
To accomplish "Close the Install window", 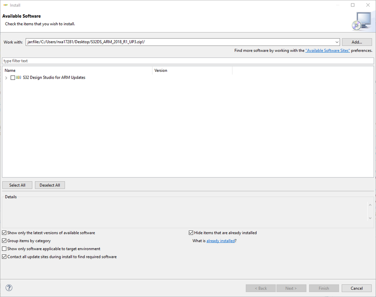I will pyautogui.click(x=368, y=5).
